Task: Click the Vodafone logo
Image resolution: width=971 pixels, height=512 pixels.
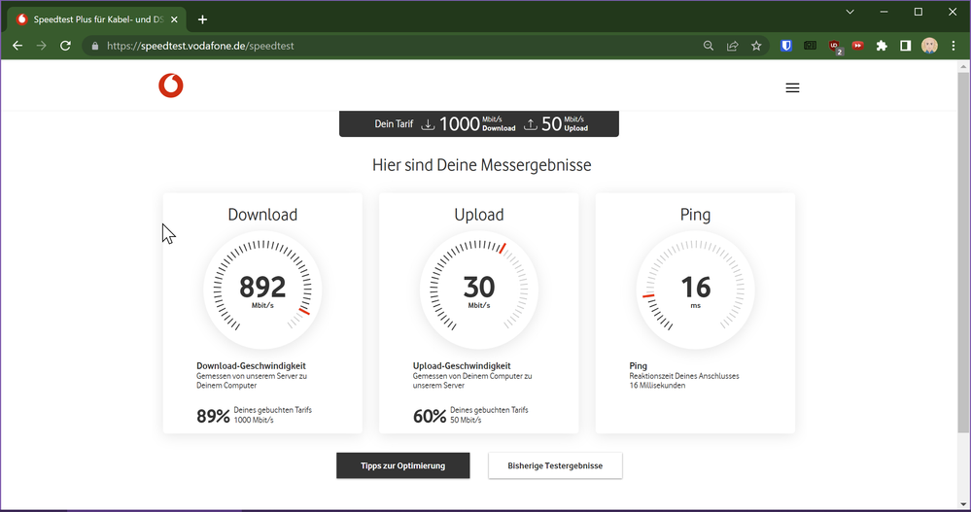Action: click(171, 86)
